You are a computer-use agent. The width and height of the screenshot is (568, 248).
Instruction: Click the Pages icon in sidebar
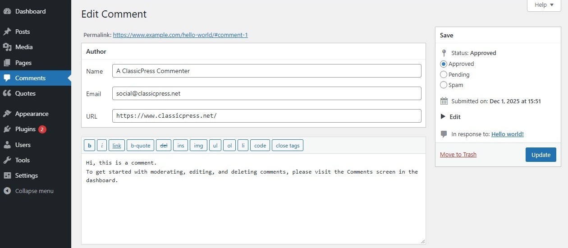coord(7,63)
